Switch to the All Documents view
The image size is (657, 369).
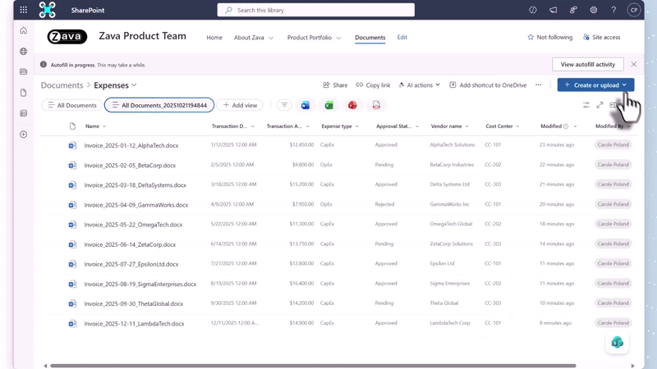[71, 105]
